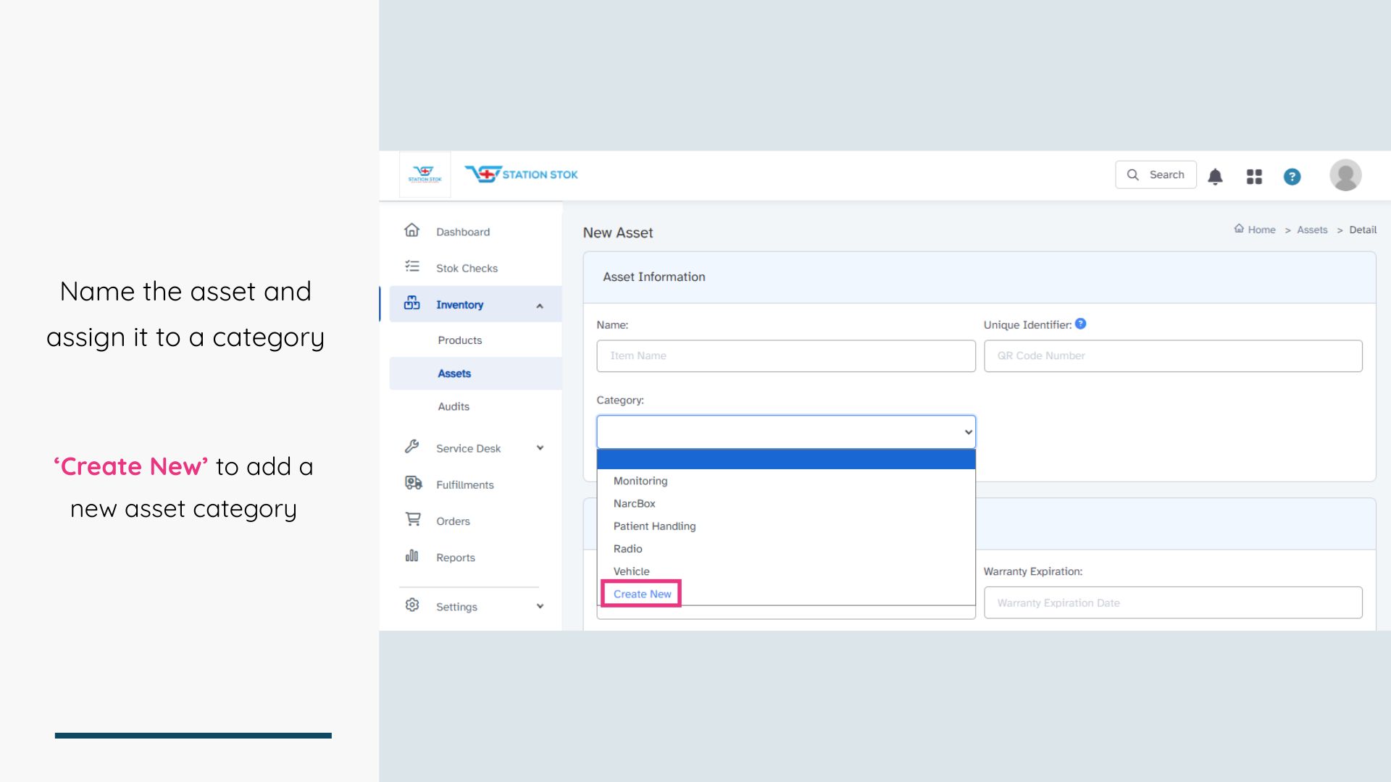The image size is (1391, 782).
Task: Click the Station Stok logo
Action: (521, 175)
